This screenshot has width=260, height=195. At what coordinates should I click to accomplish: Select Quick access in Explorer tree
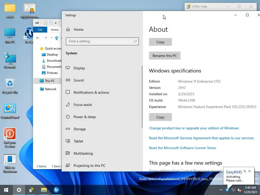(51, 48)
